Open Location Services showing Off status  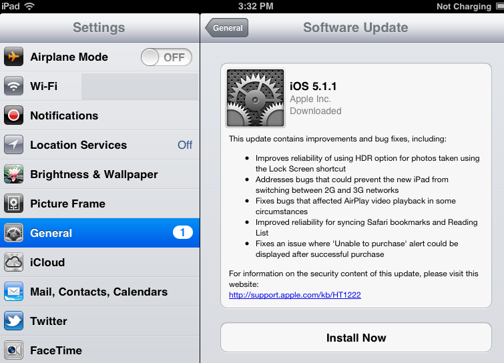click(x=99, y=145)
